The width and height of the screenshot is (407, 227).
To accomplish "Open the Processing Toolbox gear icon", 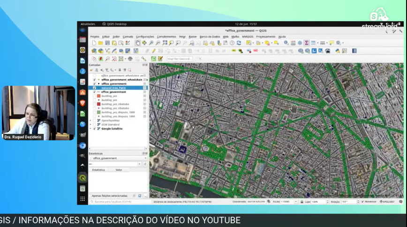I will click(x=300, y=43).
